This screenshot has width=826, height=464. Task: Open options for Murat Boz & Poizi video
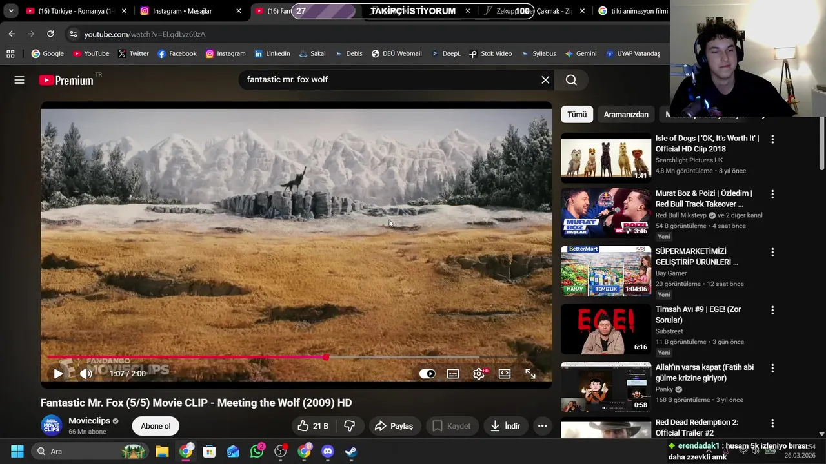coord(772,194)
